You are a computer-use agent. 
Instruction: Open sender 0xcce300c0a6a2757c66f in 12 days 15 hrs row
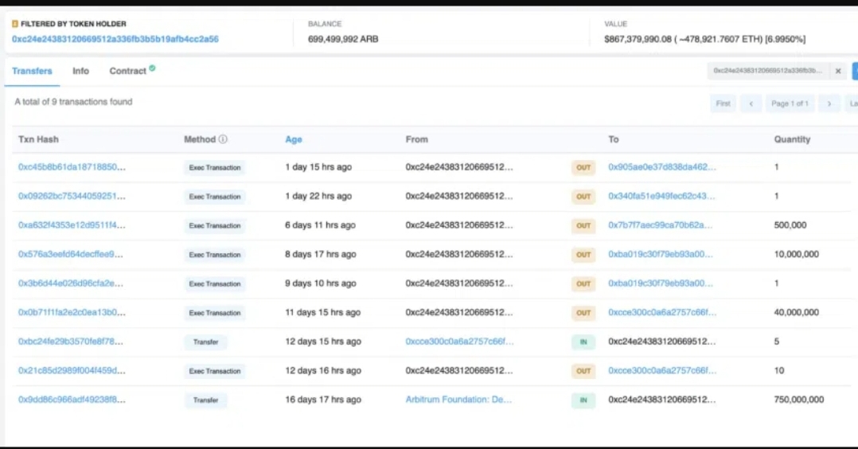[460, 342]
